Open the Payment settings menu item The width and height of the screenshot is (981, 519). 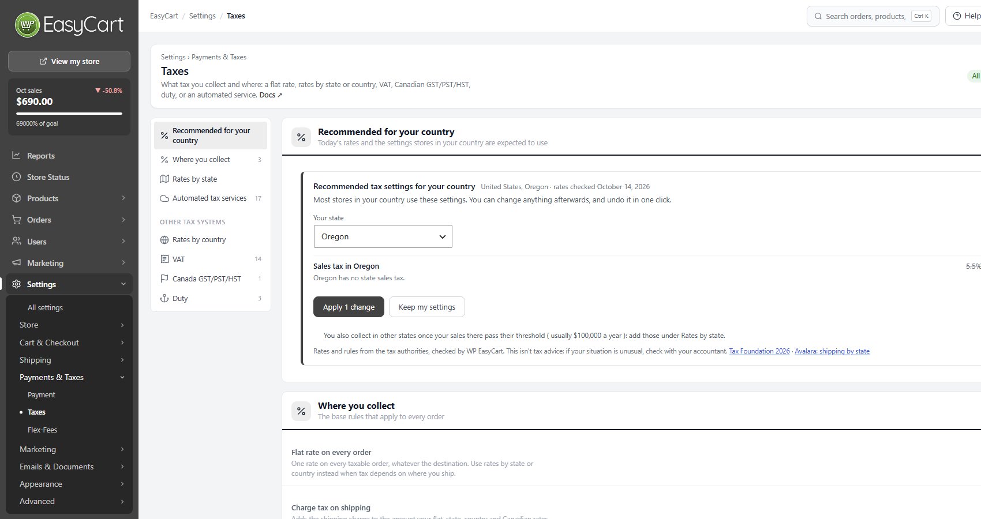(x=42, y=394)
